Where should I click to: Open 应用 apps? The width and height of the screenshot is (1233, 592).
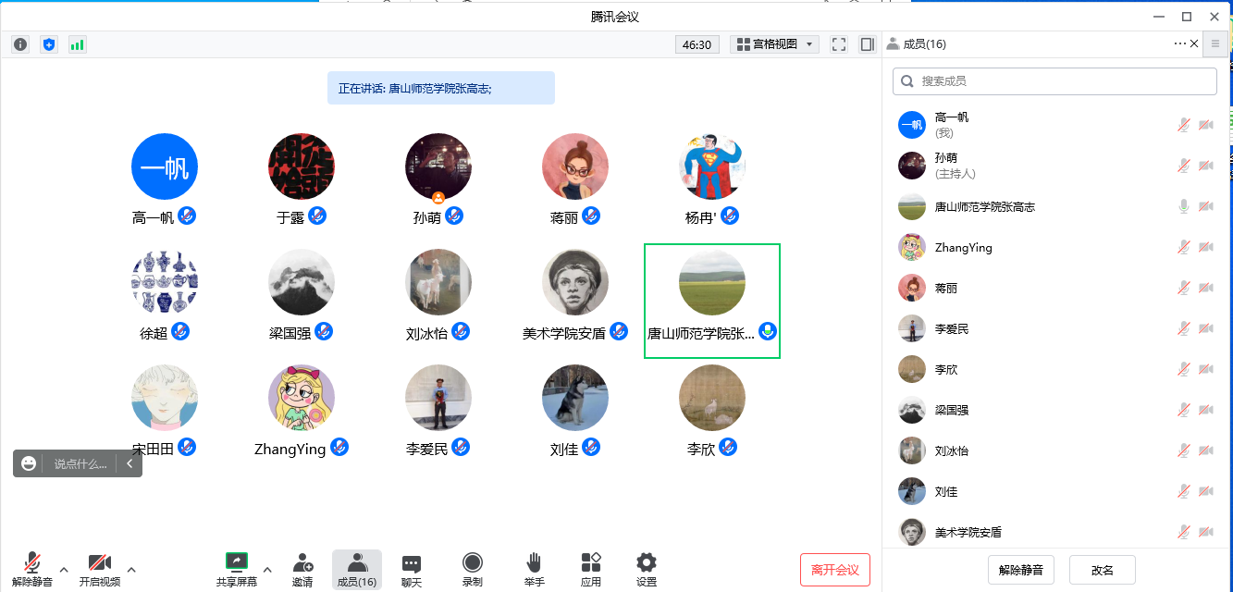591,569
